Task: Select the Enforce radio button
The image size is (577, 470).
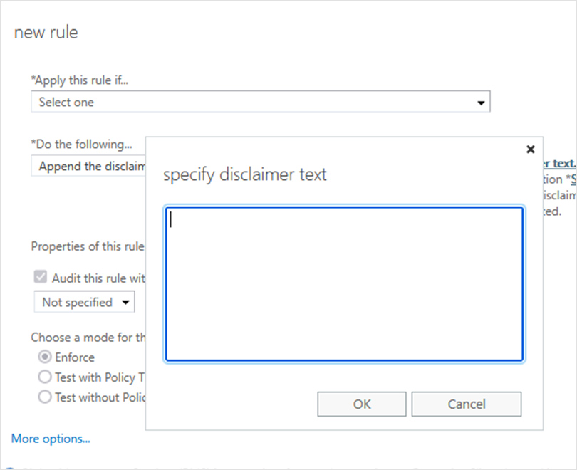Action: [45, 357]
